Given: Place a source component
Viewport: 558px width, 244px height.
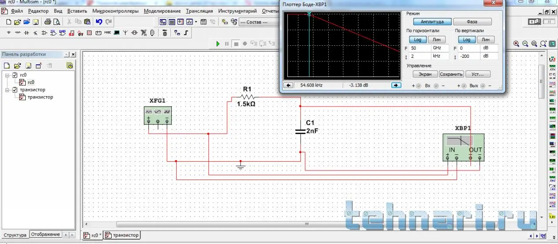Looking at the screenshot, I should tap(10, 33).
